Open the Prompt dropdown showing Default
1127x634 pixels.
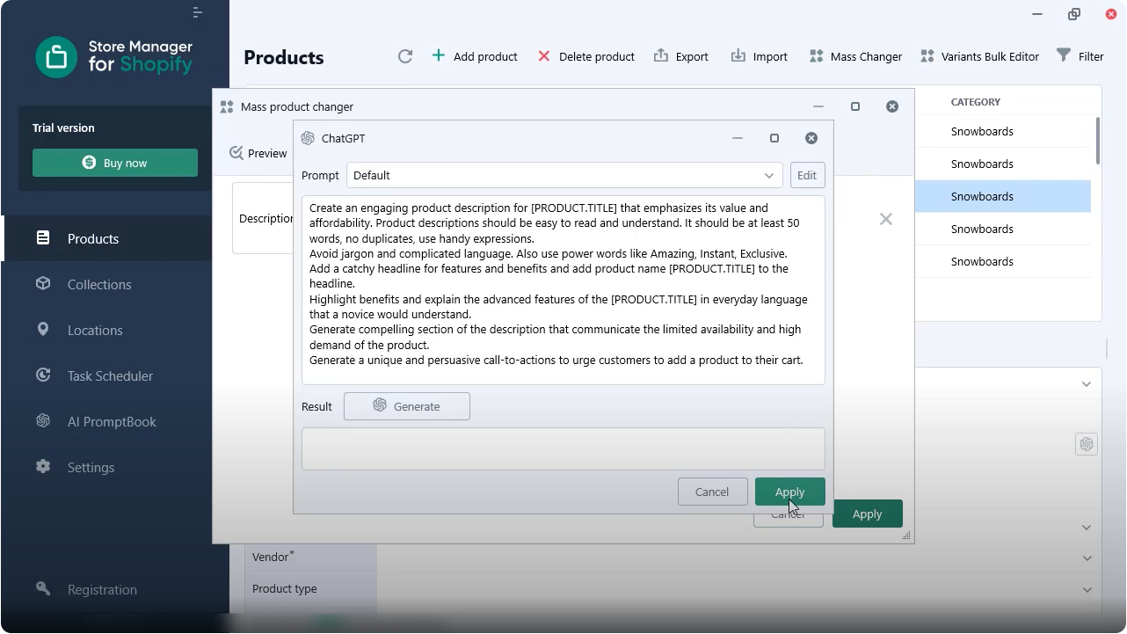564,175
